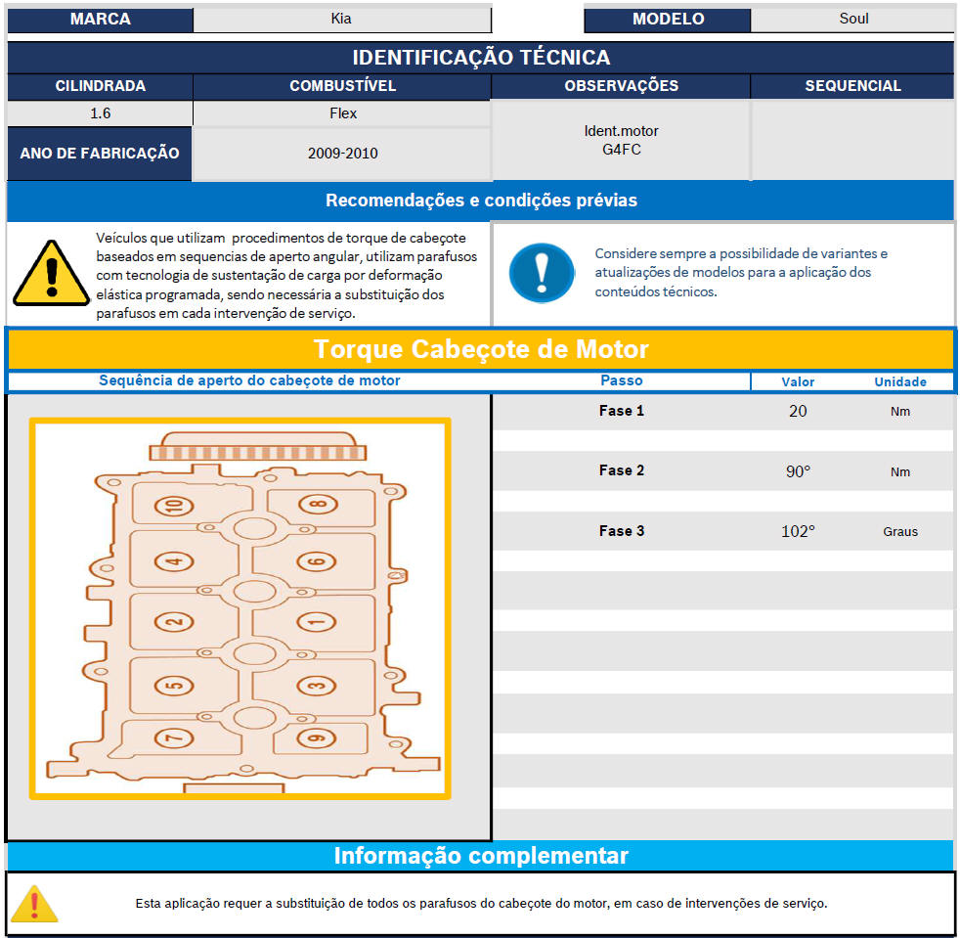Click the Recomendações e condições prévias header
The height and width of the screenshot is (938, 960).
(x=480, y=201)
